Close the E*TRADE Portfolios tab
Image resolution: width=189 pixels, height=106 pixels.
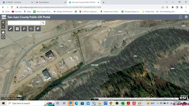click(x=32, y=2)
